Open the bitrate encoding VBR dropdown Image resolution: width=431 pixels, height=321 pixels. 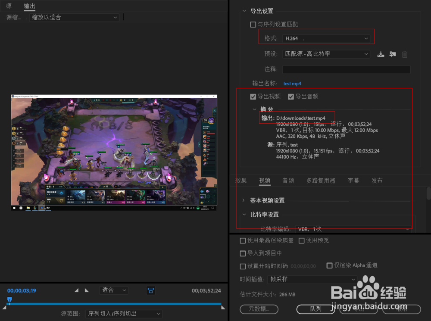[x=353, y=229]
